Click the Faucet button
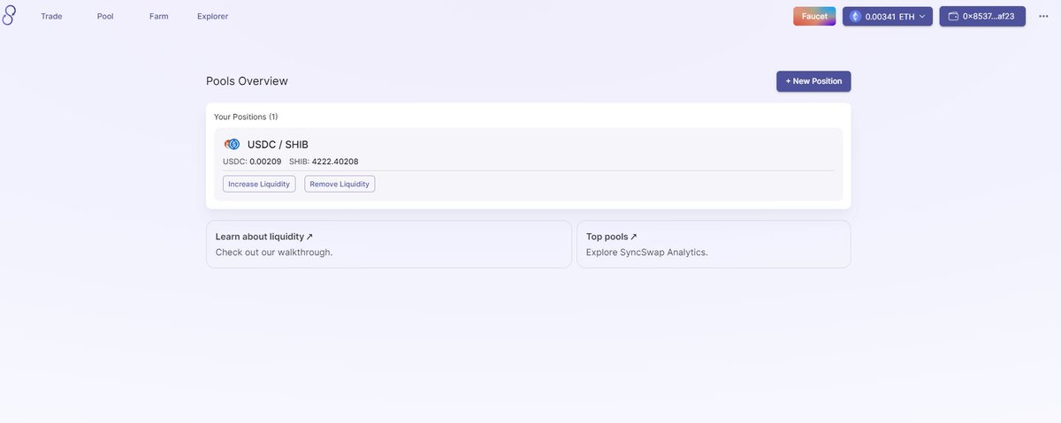The height and width of the screenshot is (423, 1061). [814, 16]
